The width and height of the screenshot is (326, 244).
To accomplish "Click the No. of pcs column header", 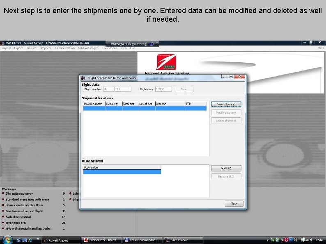I will tap(147, 104).
